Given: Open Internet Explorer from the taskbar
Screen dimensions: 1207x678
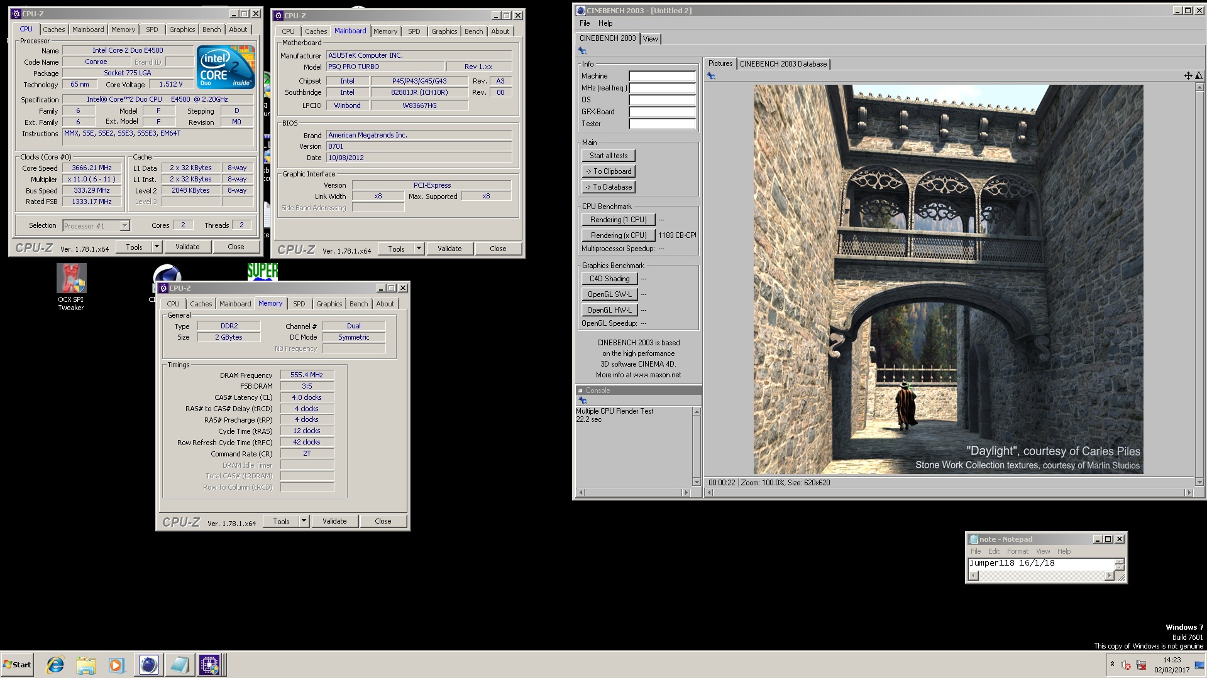Looking at the screenshot, I should [55, 665].
